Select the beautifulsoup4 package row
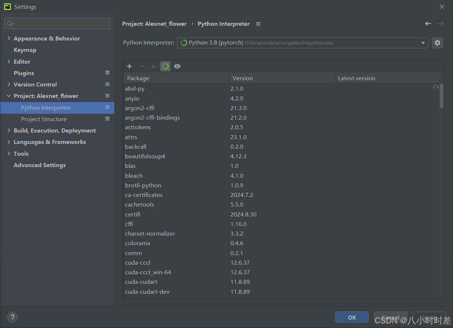The width and height of the screenshot is (453, 328). click(281, 156)
